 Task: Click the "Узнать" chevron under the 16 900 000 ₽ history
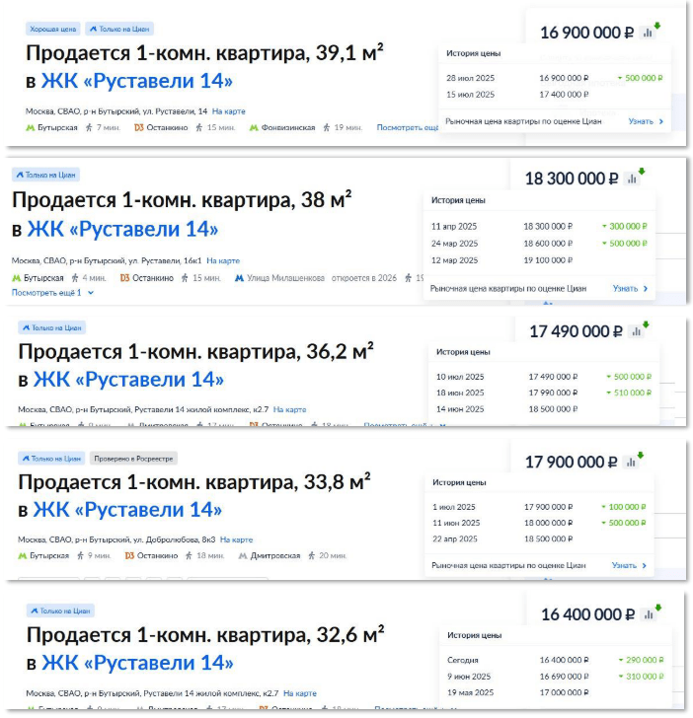(x=660, y=122)
